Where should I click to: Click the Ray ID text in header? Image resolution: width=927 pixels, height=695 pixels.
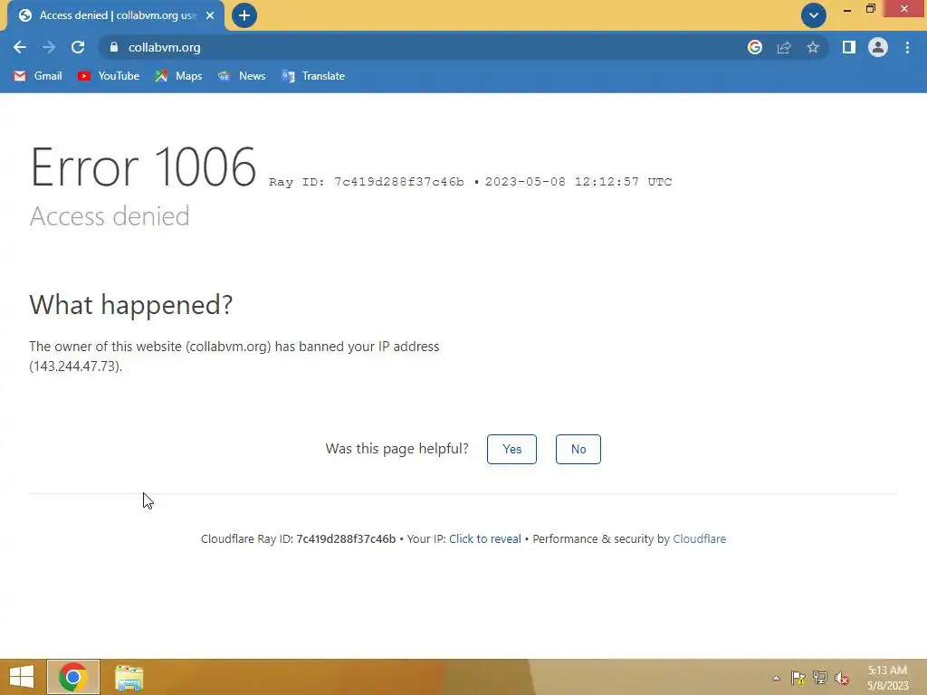(367, 182)
